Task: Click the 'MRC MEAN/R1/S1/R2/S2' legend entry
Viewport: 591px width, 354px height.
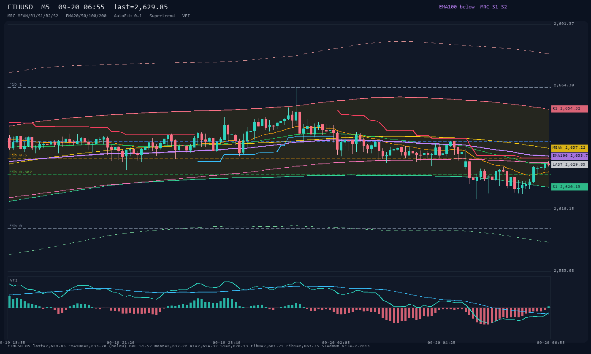Action: pyautogui.click(x=33, y=16)
